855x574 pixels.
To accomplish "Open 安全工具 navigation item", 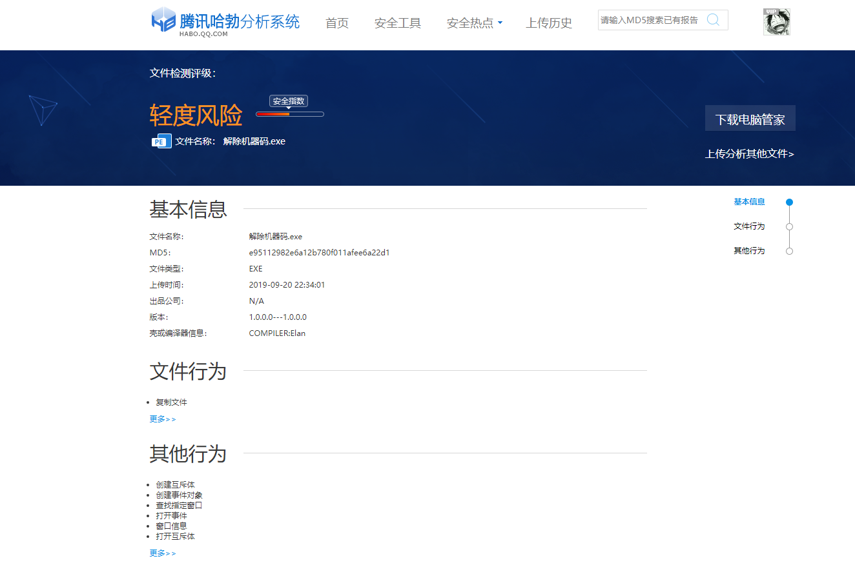I will (x=397, y=23).
